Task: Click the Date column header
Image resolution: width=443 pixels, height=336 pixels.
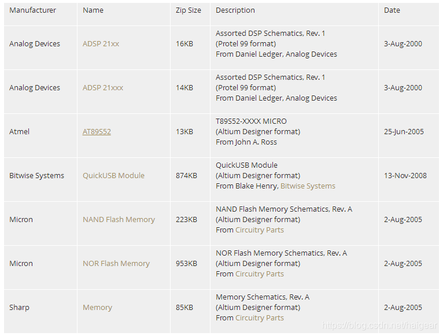Action: [392, 10]
